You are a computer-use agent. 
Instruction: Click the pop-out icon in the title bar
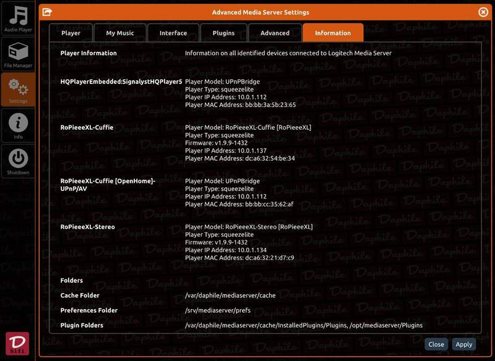(x=47, y=12)
